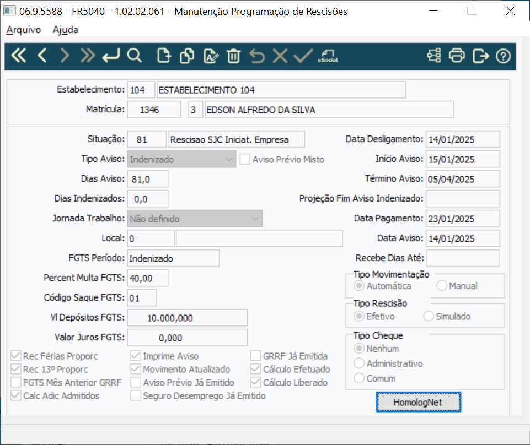Viewport: 530px width, 445px height.
Task: Click Estabelecimento code field 104
Action: (x=141, y=90)
